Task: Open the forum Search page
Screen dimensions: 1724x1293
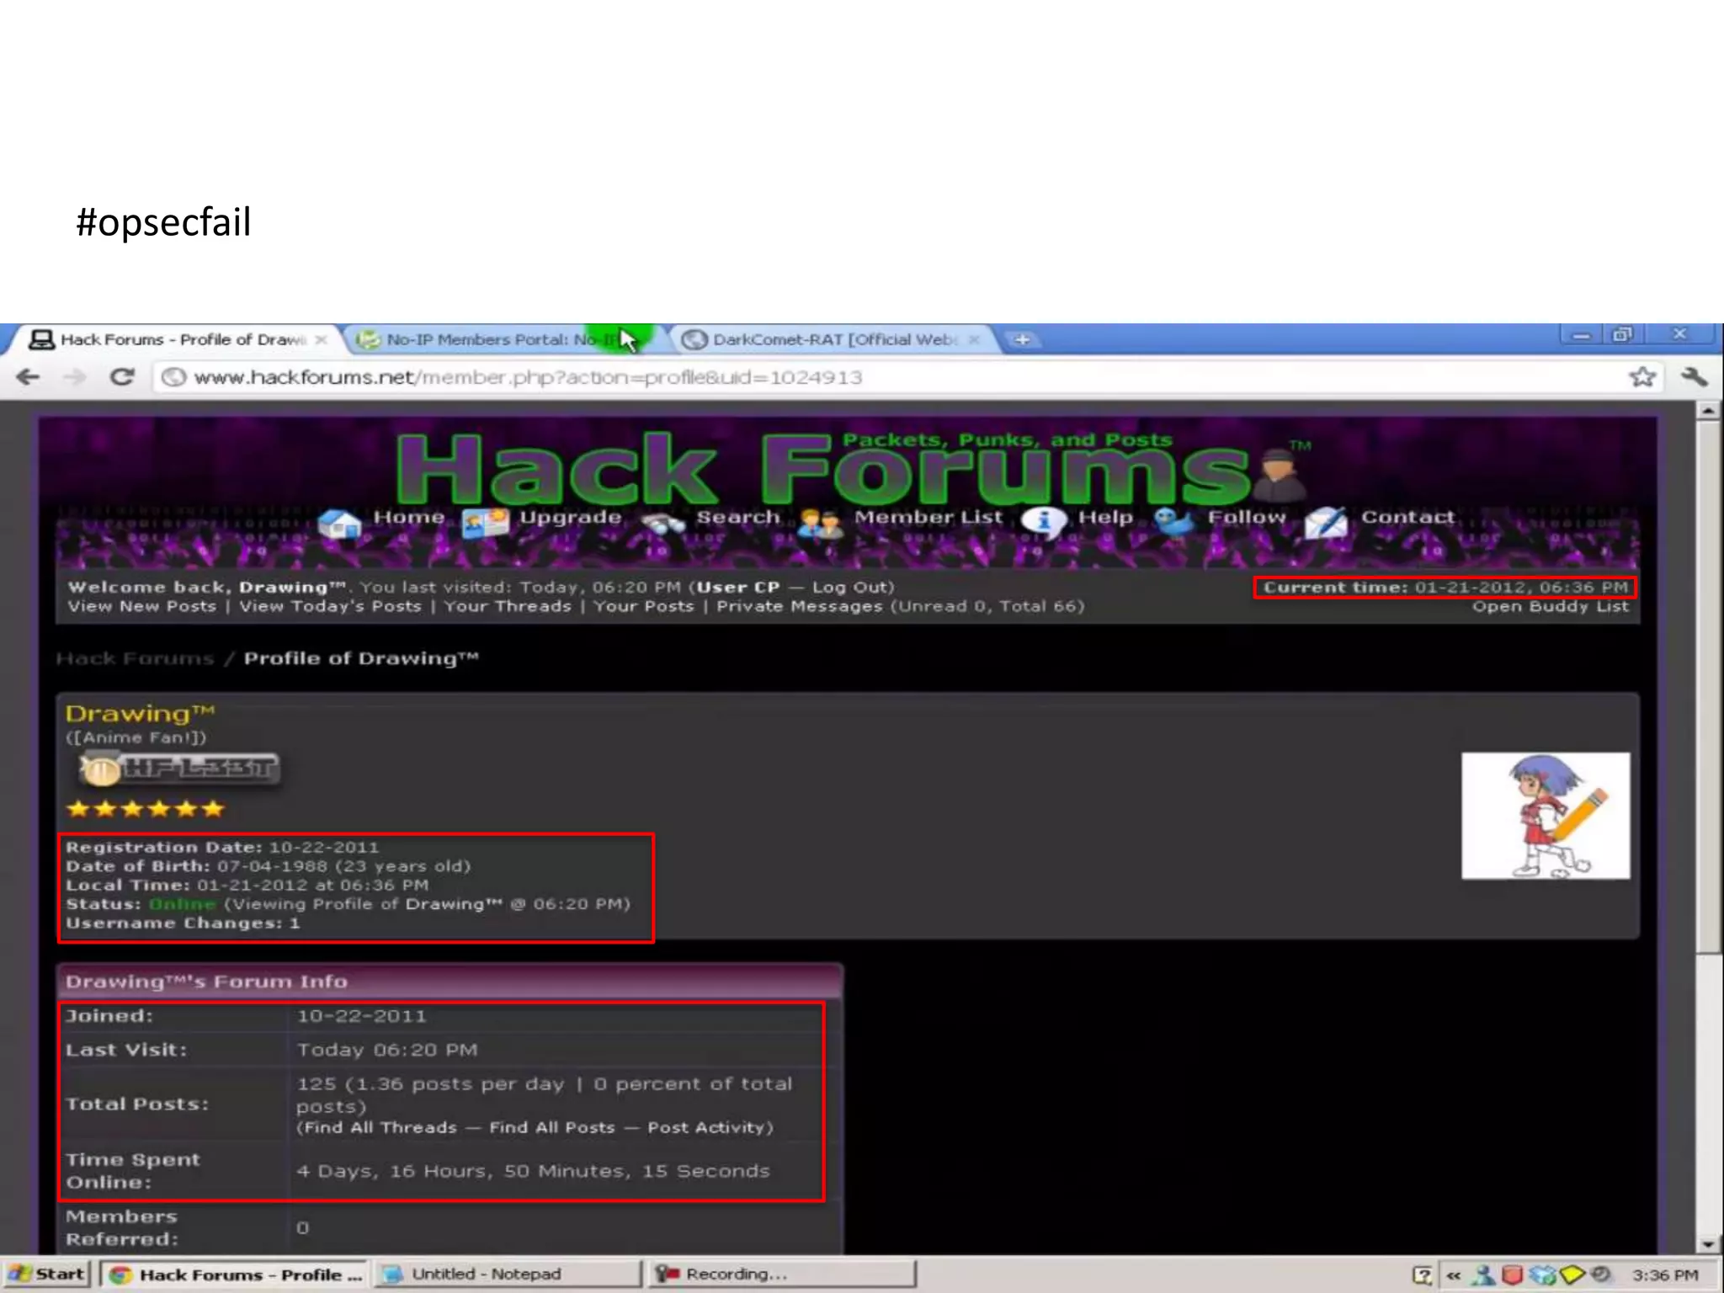Action: [737, 517]
